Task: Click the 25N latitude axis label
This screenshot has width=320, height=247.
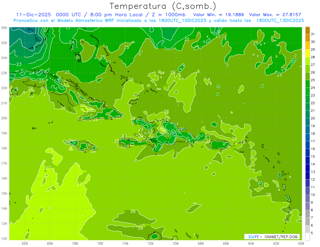Action: tap(4, 43)
